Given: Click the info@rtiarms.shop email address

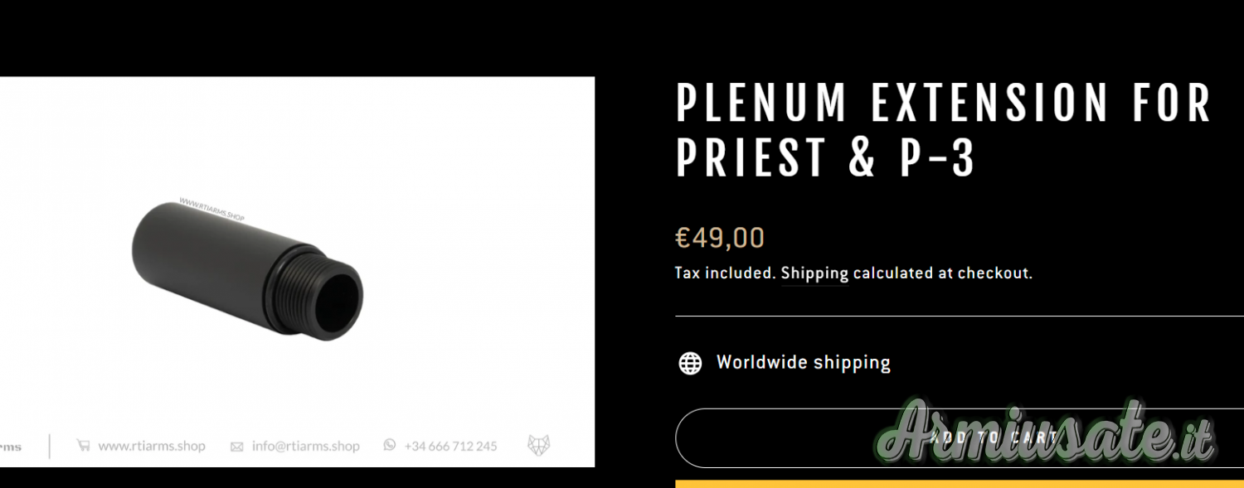Looking at the screenshot, I should 306,446.
